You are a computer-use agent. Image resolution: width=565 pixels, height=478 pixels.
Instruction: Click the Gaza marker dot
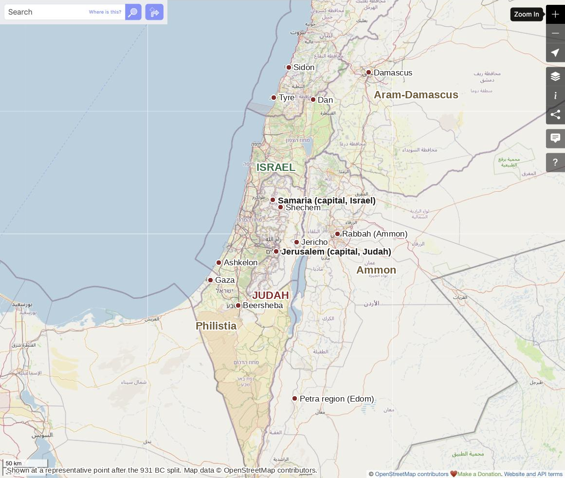pyautogui.click(x=210, y=280)
